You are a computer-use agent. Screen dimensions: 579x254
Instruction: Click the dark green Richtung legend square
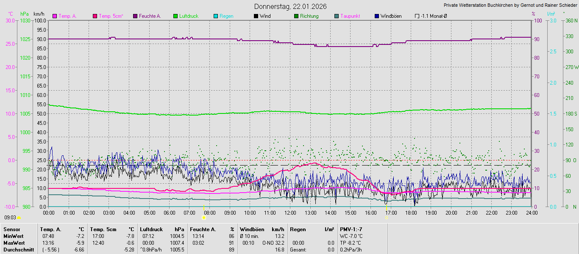tap(296, 16)
